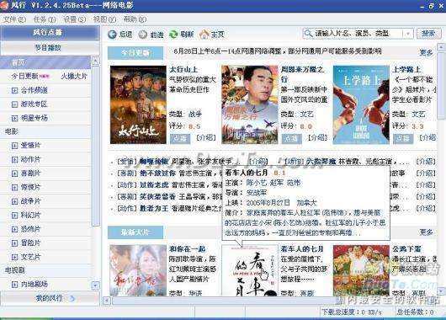Click the Funshion logo in title bar

point(4,6)
